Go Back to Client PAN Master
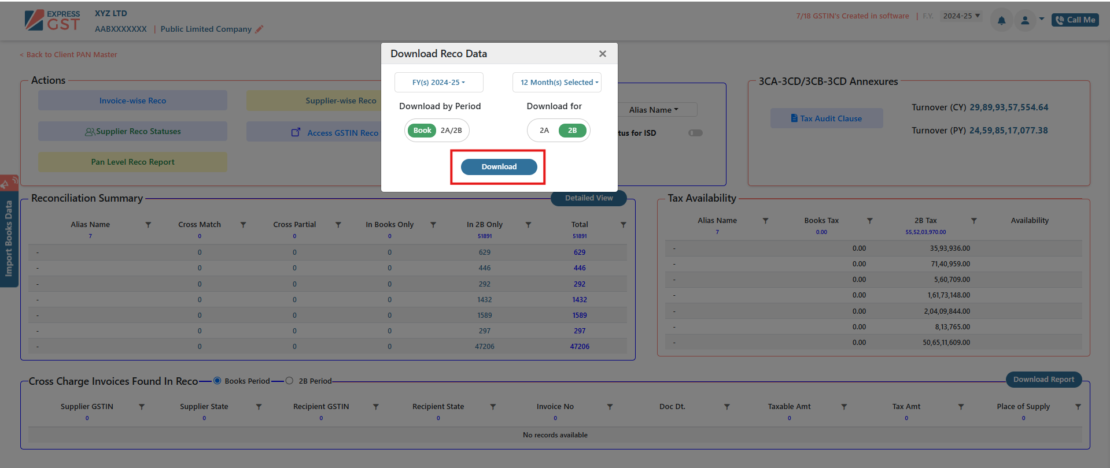 click(68, 55)
